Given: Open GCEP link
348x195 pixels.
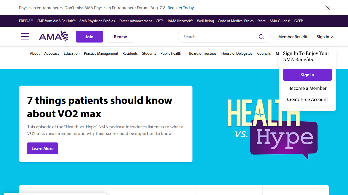Looking at the screenshot, I should (x=299, y=21).
